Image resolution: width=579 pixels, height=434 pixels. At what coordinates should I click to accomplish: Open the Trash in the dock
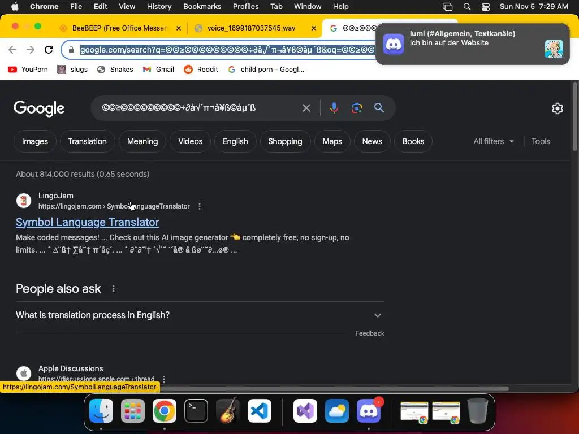point(478,411)
